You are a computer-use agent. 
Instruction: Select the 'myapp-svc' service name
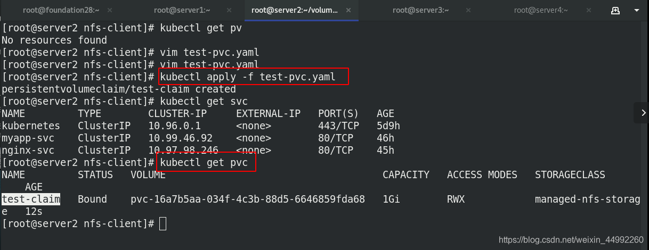pyautogui.click(x=28, y=138)
